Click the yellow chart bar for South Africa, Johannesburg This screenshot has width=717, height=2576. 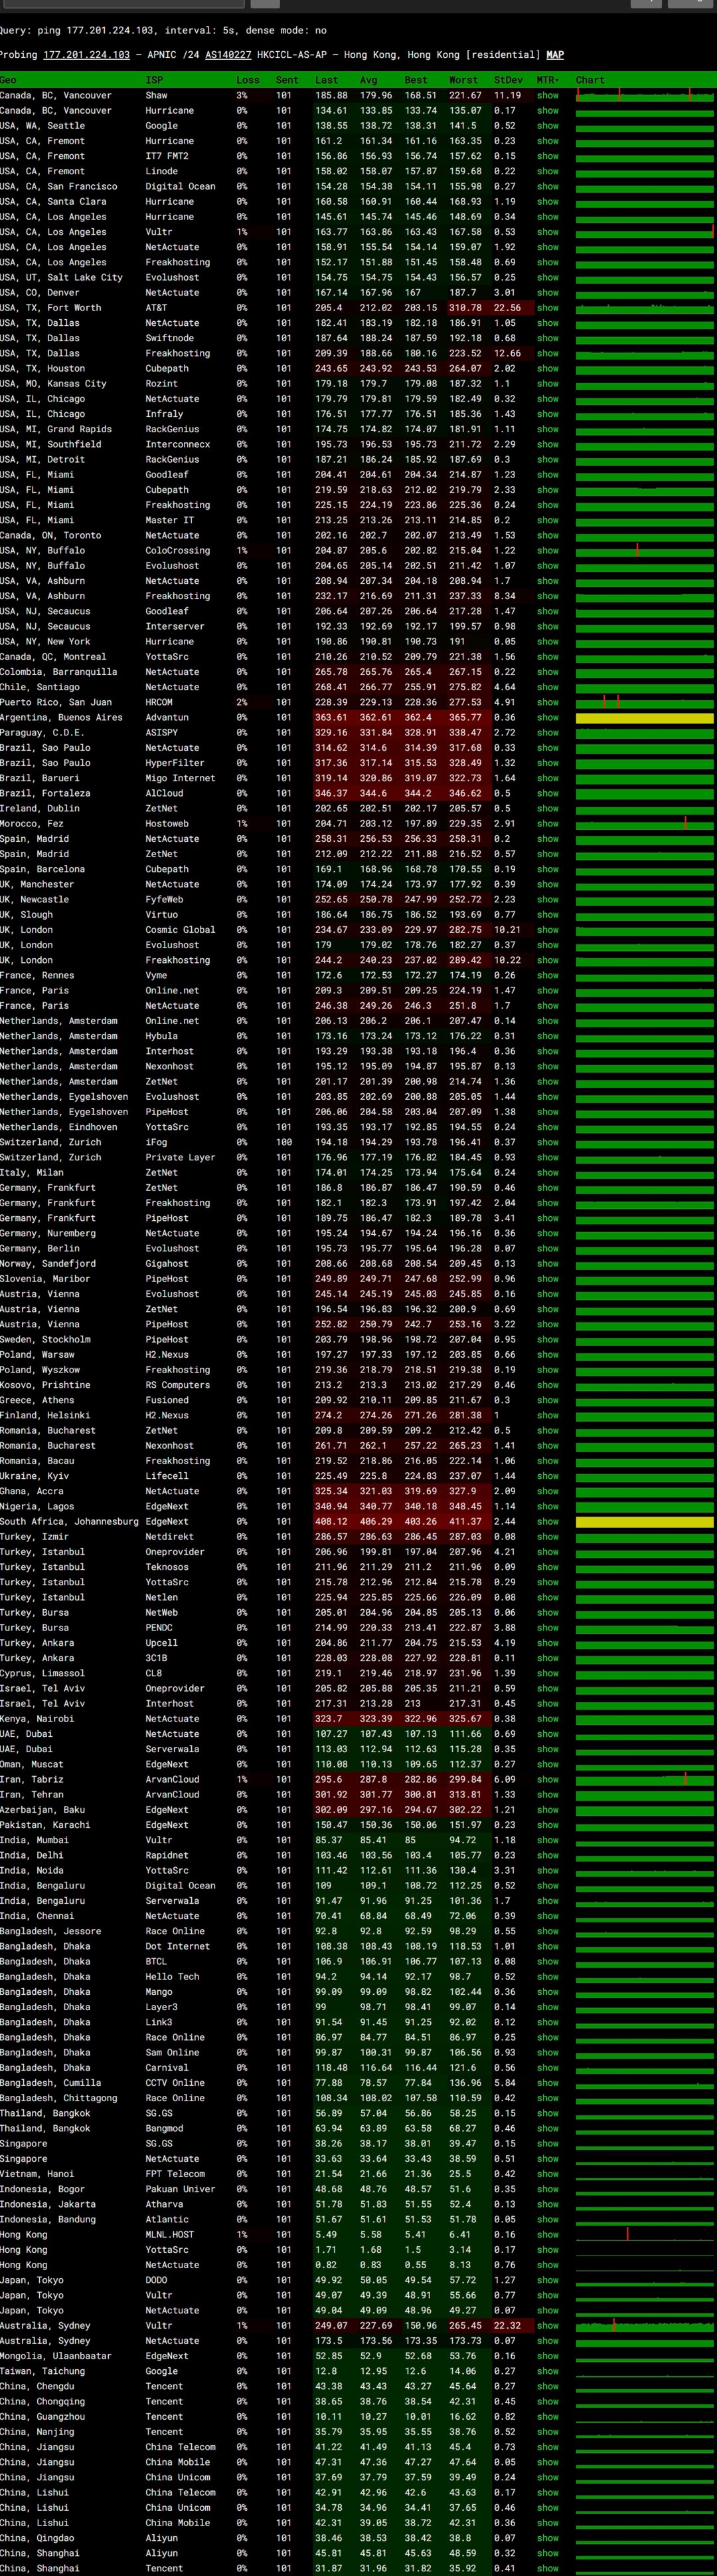[645, 1522]
